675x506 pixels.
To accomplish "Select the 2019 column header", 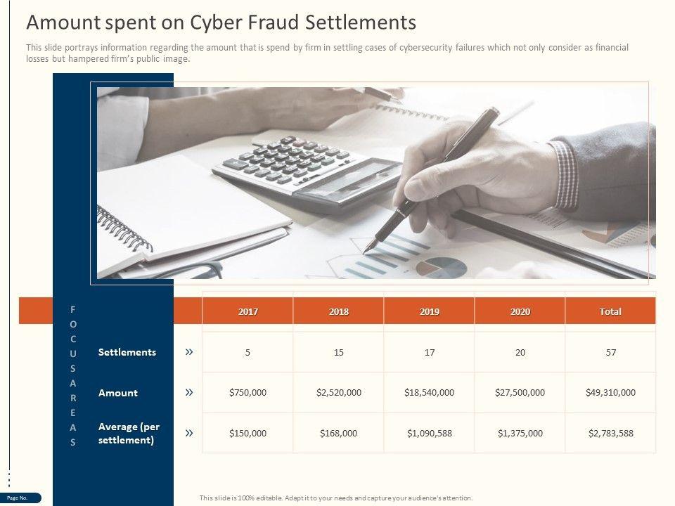I will (x=429, y=311).
